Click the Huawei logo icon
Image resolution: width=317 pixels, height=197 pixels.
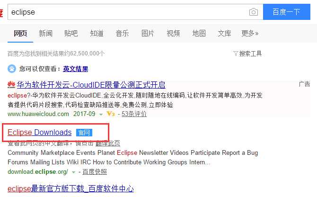point(11,85)
